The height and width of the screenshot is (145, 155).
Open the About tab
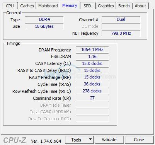click(140, 6)
